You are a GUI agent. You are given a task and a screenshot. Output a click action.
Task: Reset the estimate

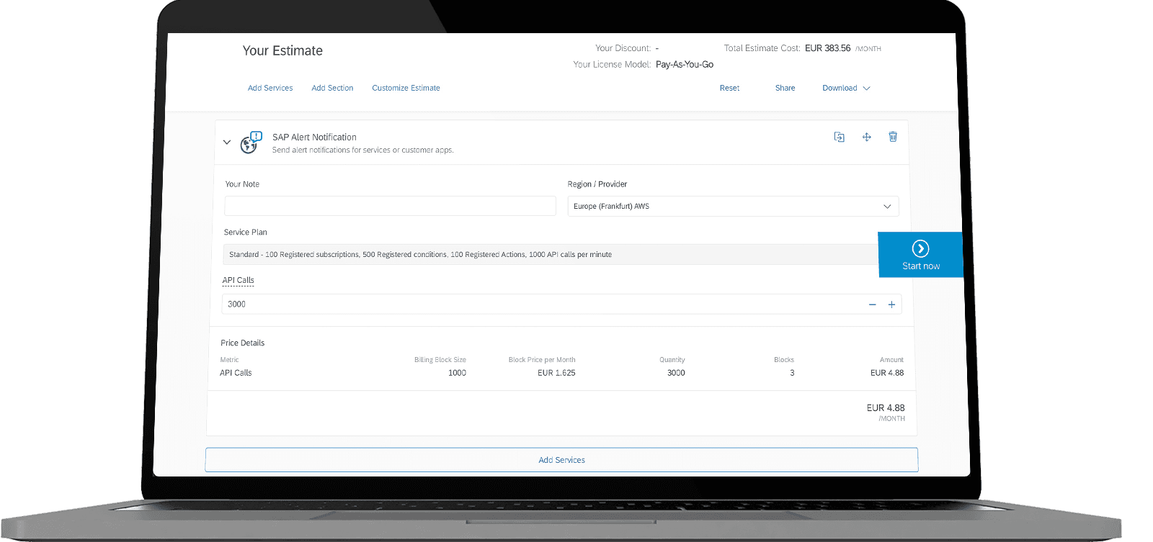(729, 88)
